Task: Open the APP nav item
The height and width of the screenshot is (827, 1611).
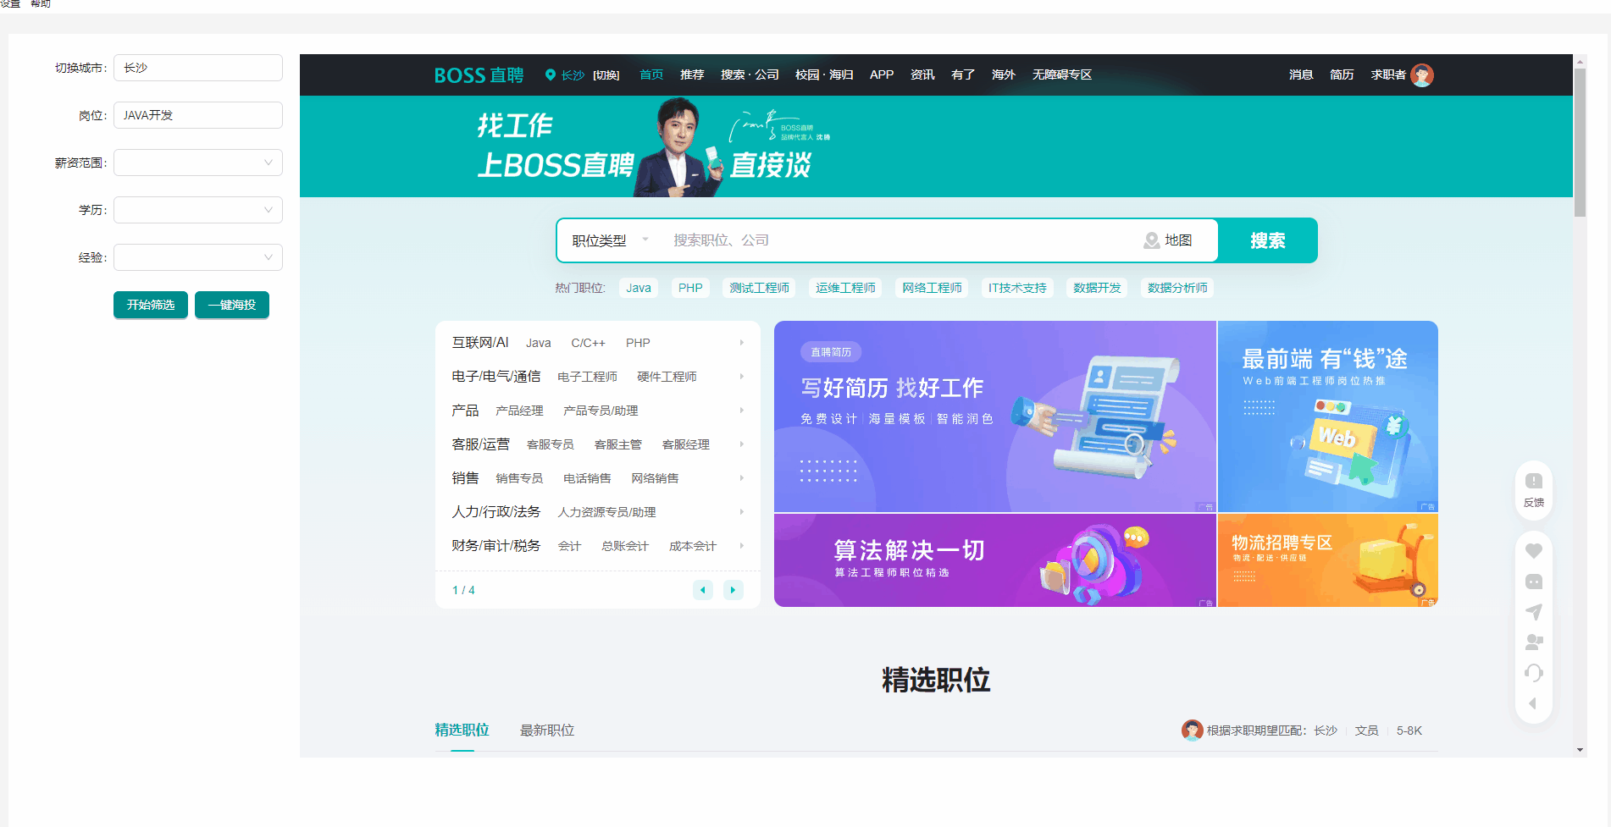Action: tap(882, 74)
